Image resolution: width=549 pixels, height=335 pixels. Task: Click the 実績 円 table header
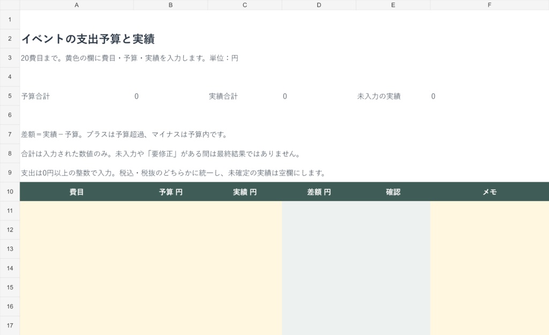[244, 192]
